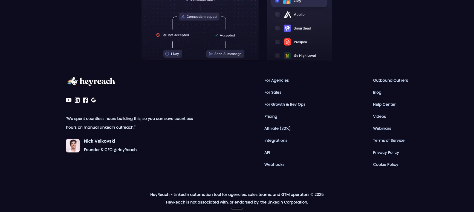Enable the Apollo integration checkbox
474x212 pixels.
pos(277,14)
